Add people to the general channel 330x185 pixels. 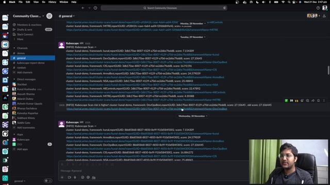point(324,16)
